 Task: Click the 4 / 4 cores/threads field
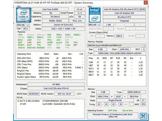coord(80,13)
